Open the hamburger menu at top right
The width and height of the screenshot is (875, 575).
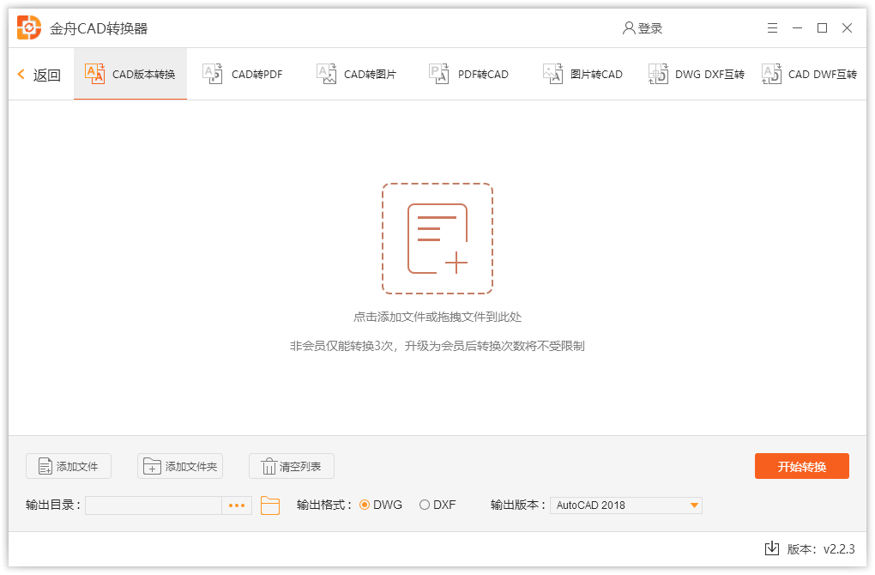click(x=771, y=27)
